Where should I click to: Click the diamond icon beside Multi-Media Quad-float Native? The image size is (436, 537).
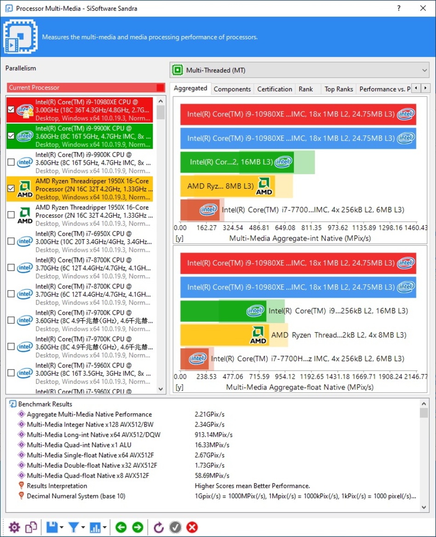21,475
